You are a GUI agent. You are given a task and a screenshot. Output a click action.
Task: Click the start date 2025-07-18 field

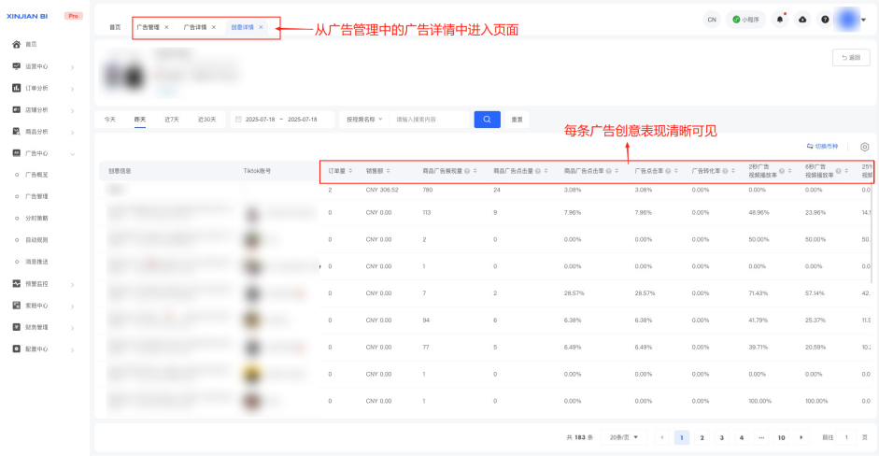point(260,120)
